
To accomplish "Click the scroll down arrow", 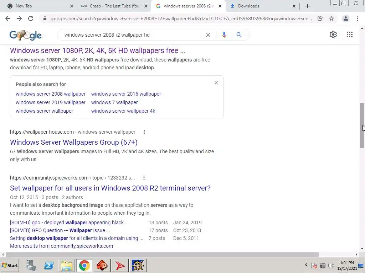I will pos(362,248).
